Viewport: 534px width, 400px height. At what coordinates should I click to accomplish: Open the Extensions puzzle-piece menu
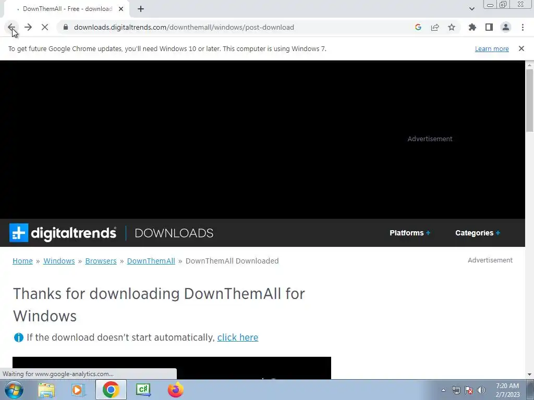pyautogui.click(x=472, y=27)
